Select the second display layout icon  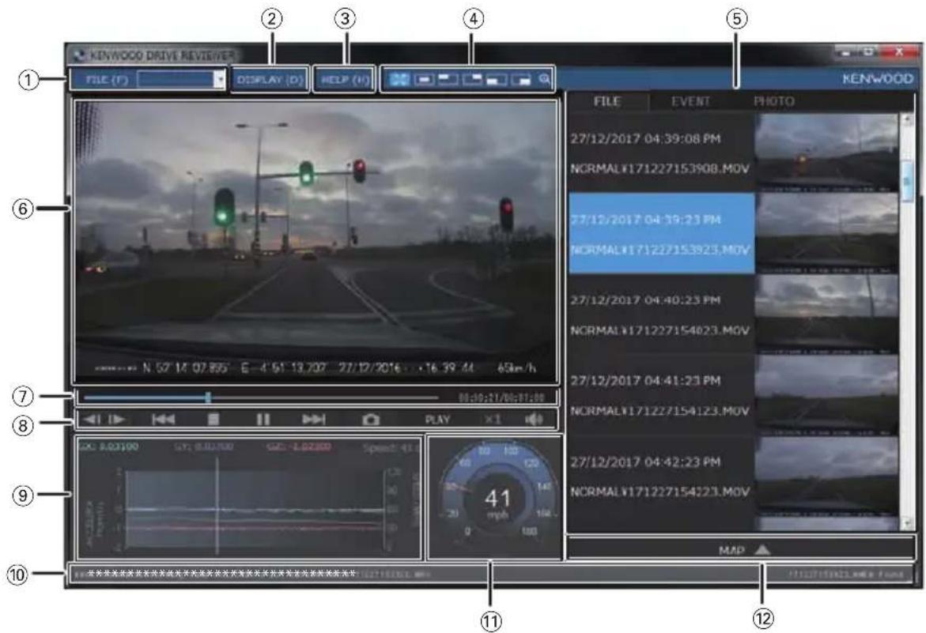424,79
